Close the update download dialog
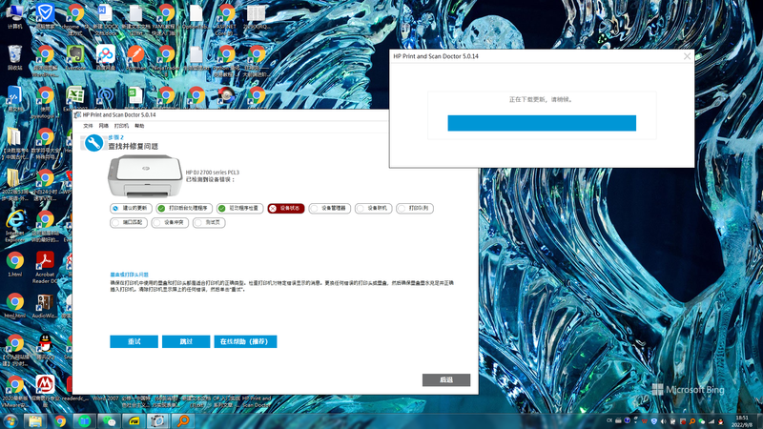Screen dimensions: 763x429 (687, 56)
